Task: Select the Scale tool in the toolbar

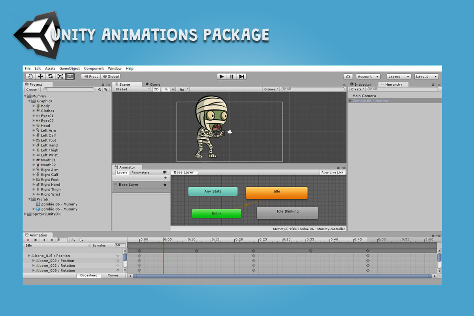Action: pos(60,76)
